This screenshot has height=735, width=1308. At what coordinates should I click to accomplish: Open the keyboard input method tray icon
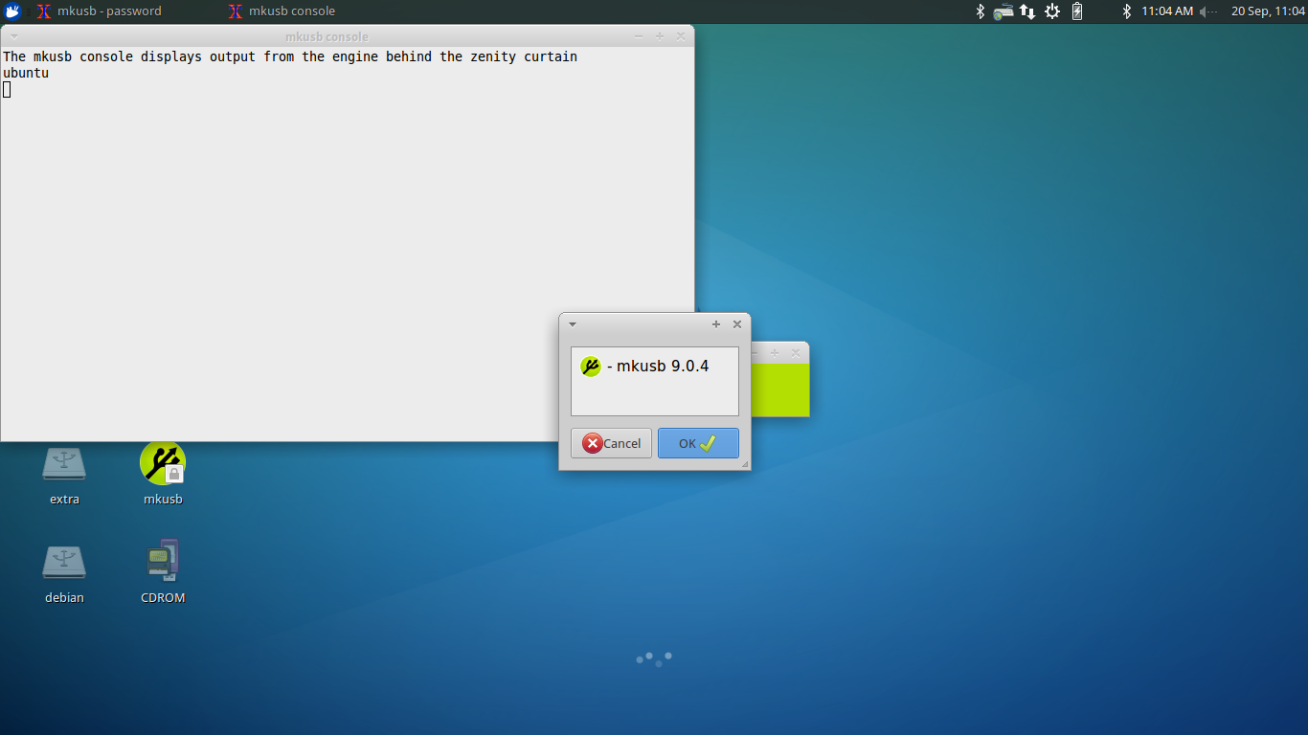1003,11
